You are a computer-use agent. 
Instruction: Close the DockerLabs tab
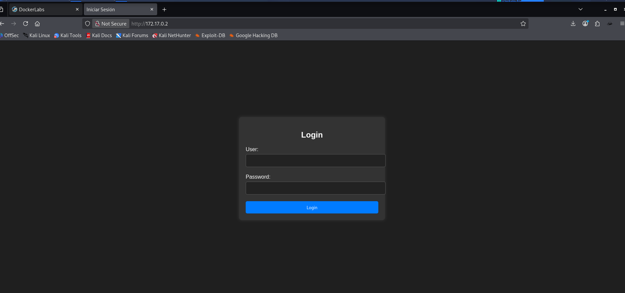[x=77, y=9]
